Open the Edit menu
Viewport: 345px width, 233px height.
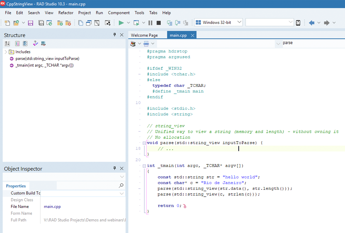click(20, 13)
